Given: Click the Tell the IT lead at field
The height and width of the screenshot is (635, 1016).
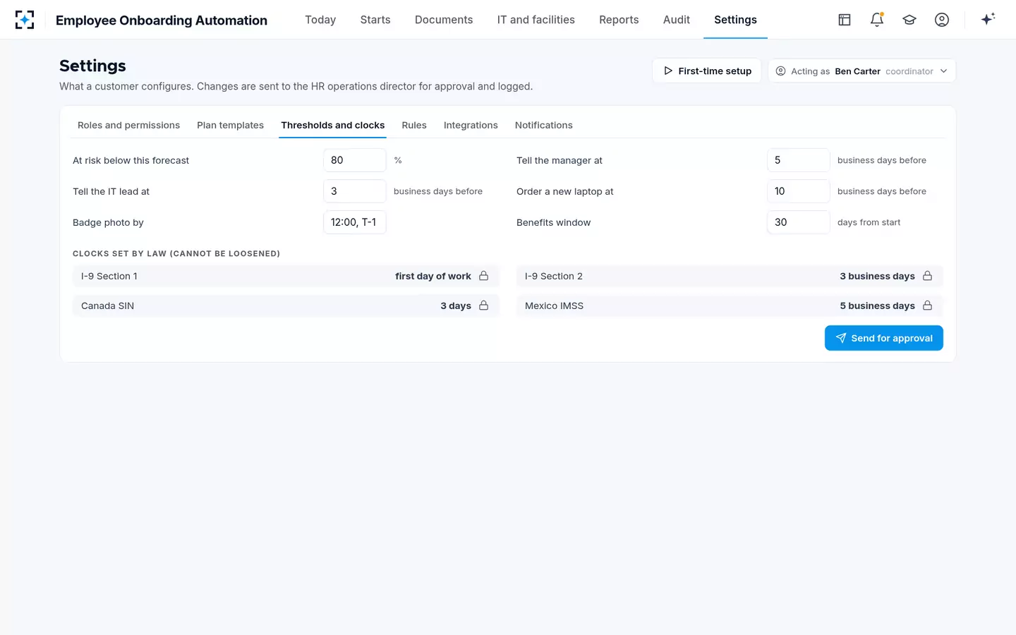Looking at the screenshot, I should pyautogui.click(x=355, y=191).
